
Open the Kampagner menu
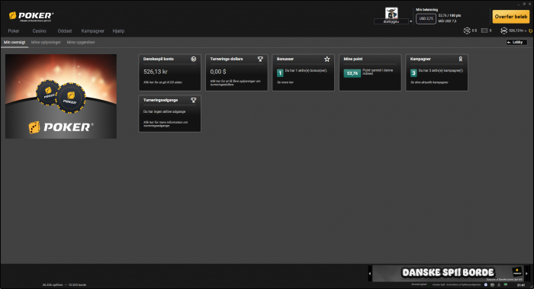click(92, 31)
